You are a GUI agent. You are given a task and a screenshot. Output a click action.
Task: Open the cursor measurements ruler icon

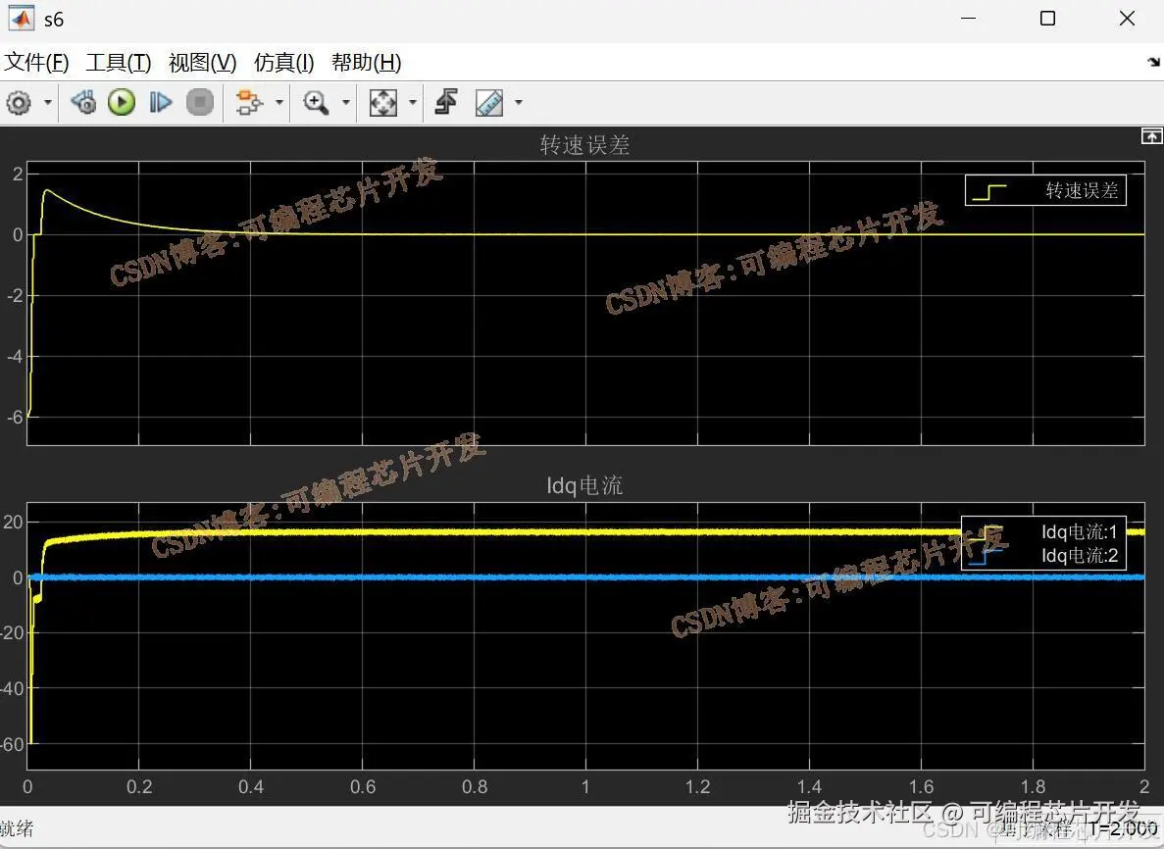click(489, 102)
